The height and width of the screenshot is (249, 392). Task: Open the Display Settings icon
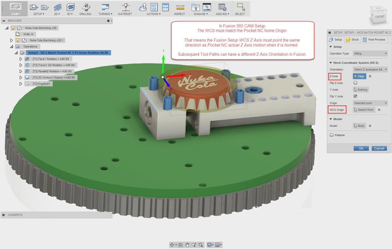(209, 245)
